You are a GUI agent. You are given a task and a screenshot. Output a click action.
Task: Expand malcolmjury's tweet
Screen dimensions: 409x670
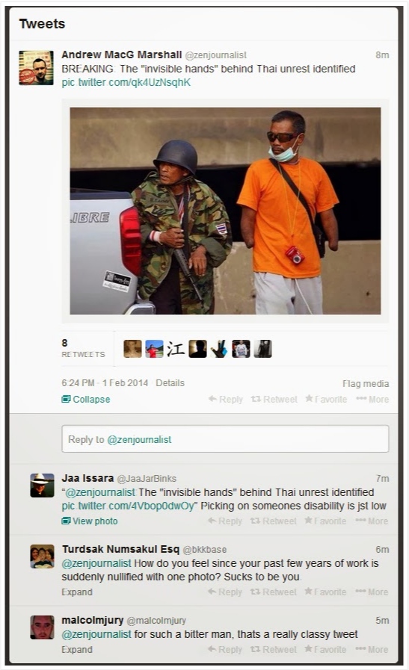(76, 650)
